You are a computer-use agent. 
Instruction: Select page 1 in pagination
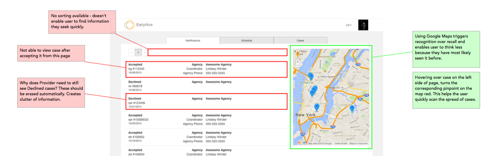(x=138, y=52)
